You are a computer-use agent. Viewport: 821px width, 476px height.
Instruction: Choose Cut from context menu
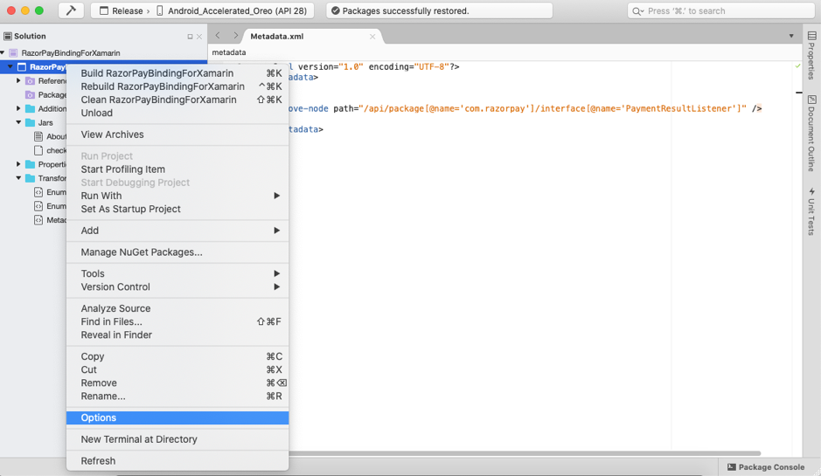177,369
